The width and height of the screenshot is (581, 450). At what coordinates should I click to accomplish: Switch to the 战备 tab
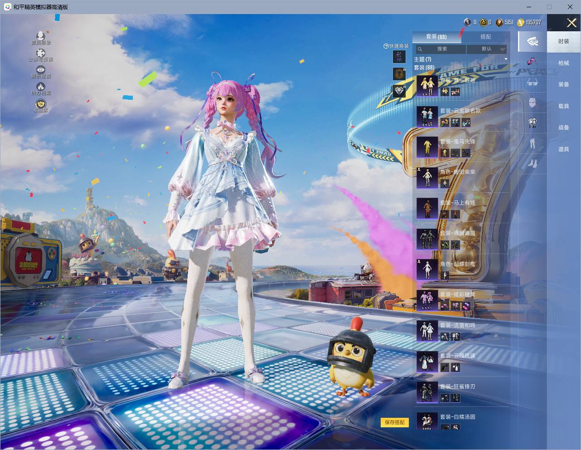click(x=564, y=127)
